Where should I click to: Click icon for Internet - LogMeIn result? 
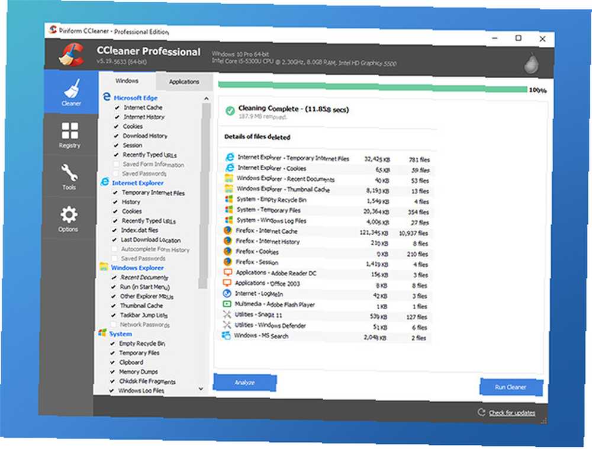click(x=227, y=293)
